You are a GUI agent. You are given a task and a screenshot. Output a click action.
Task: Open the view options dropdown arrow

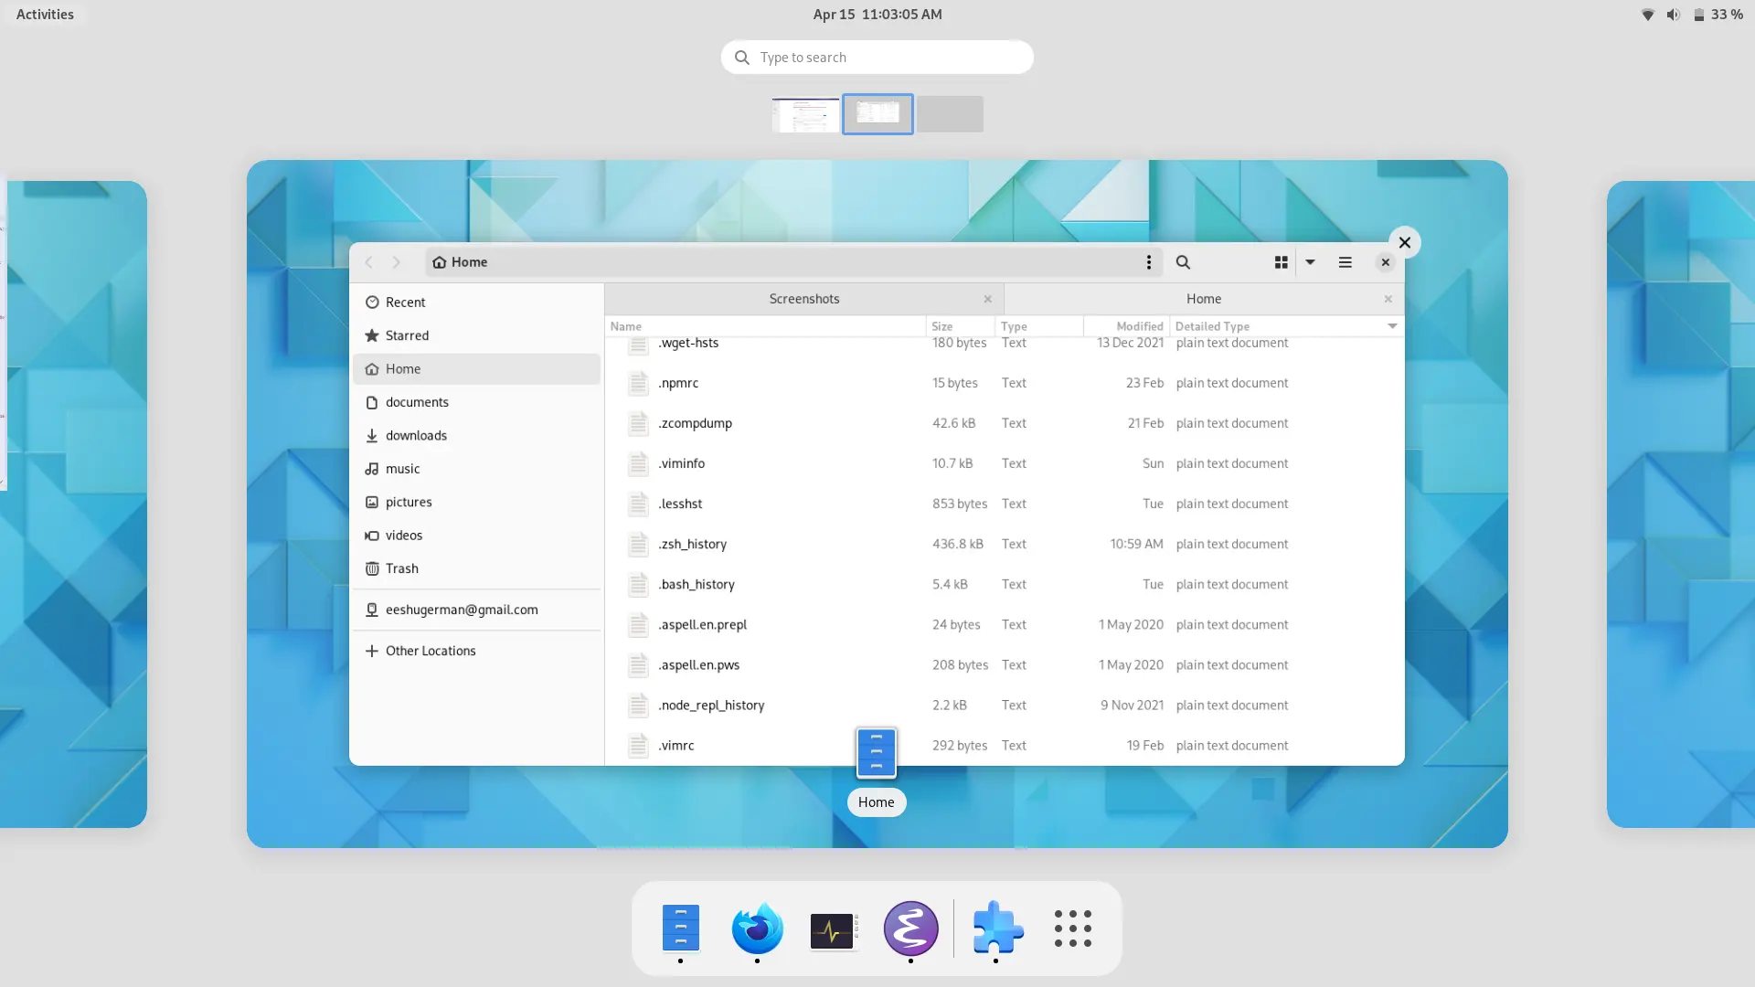coord(1310,262)
